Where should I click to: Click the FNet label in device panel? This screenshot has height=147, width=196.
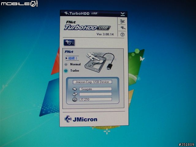click(69, 52)
